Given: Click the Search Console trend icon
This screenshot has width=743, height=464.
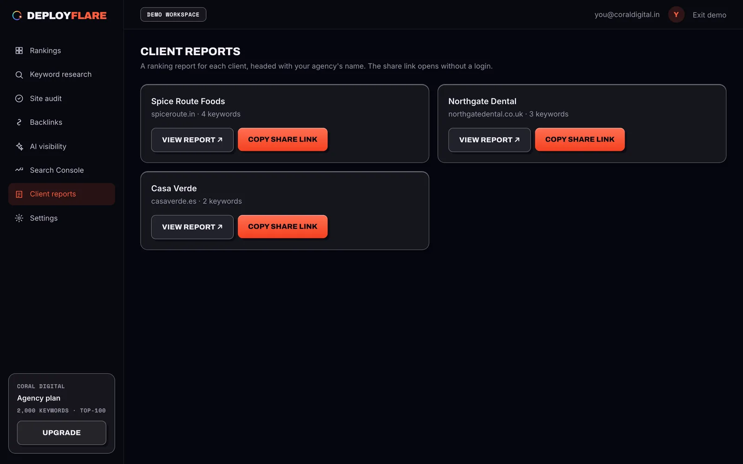Looking at the screenshot, I should (19, 170).
